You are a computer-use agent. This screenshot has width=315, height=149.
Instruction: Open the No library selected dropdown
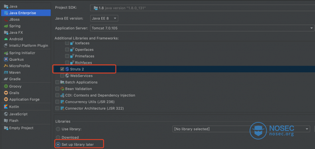point(241,129)
